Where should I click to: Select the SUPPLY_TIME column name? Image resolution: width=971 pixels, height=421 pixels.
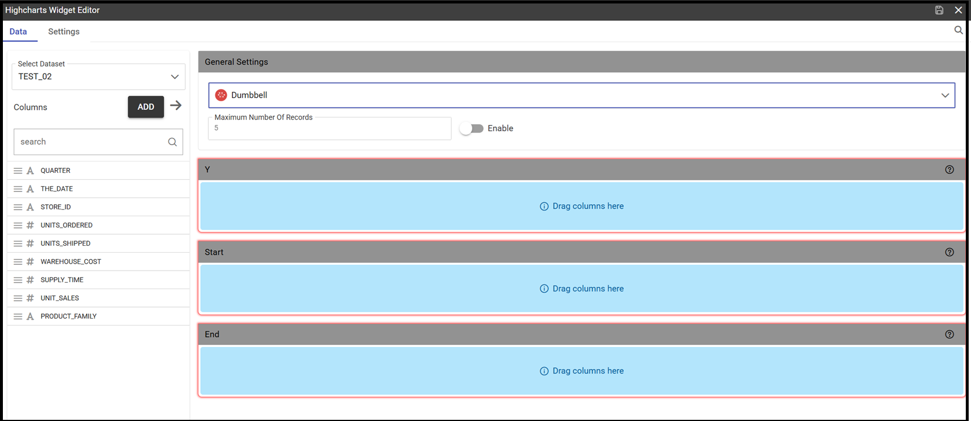(x=62, y=280)
